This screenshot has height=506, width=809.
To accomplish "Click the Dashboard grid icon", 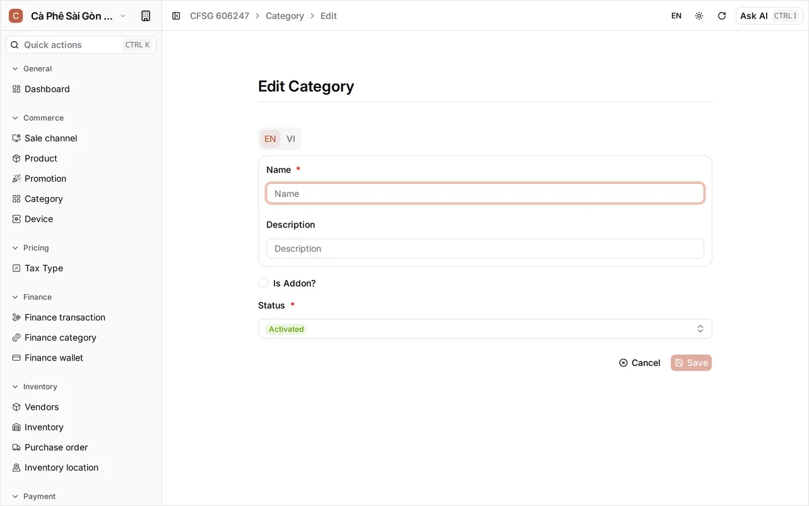I will pos(17,89).
